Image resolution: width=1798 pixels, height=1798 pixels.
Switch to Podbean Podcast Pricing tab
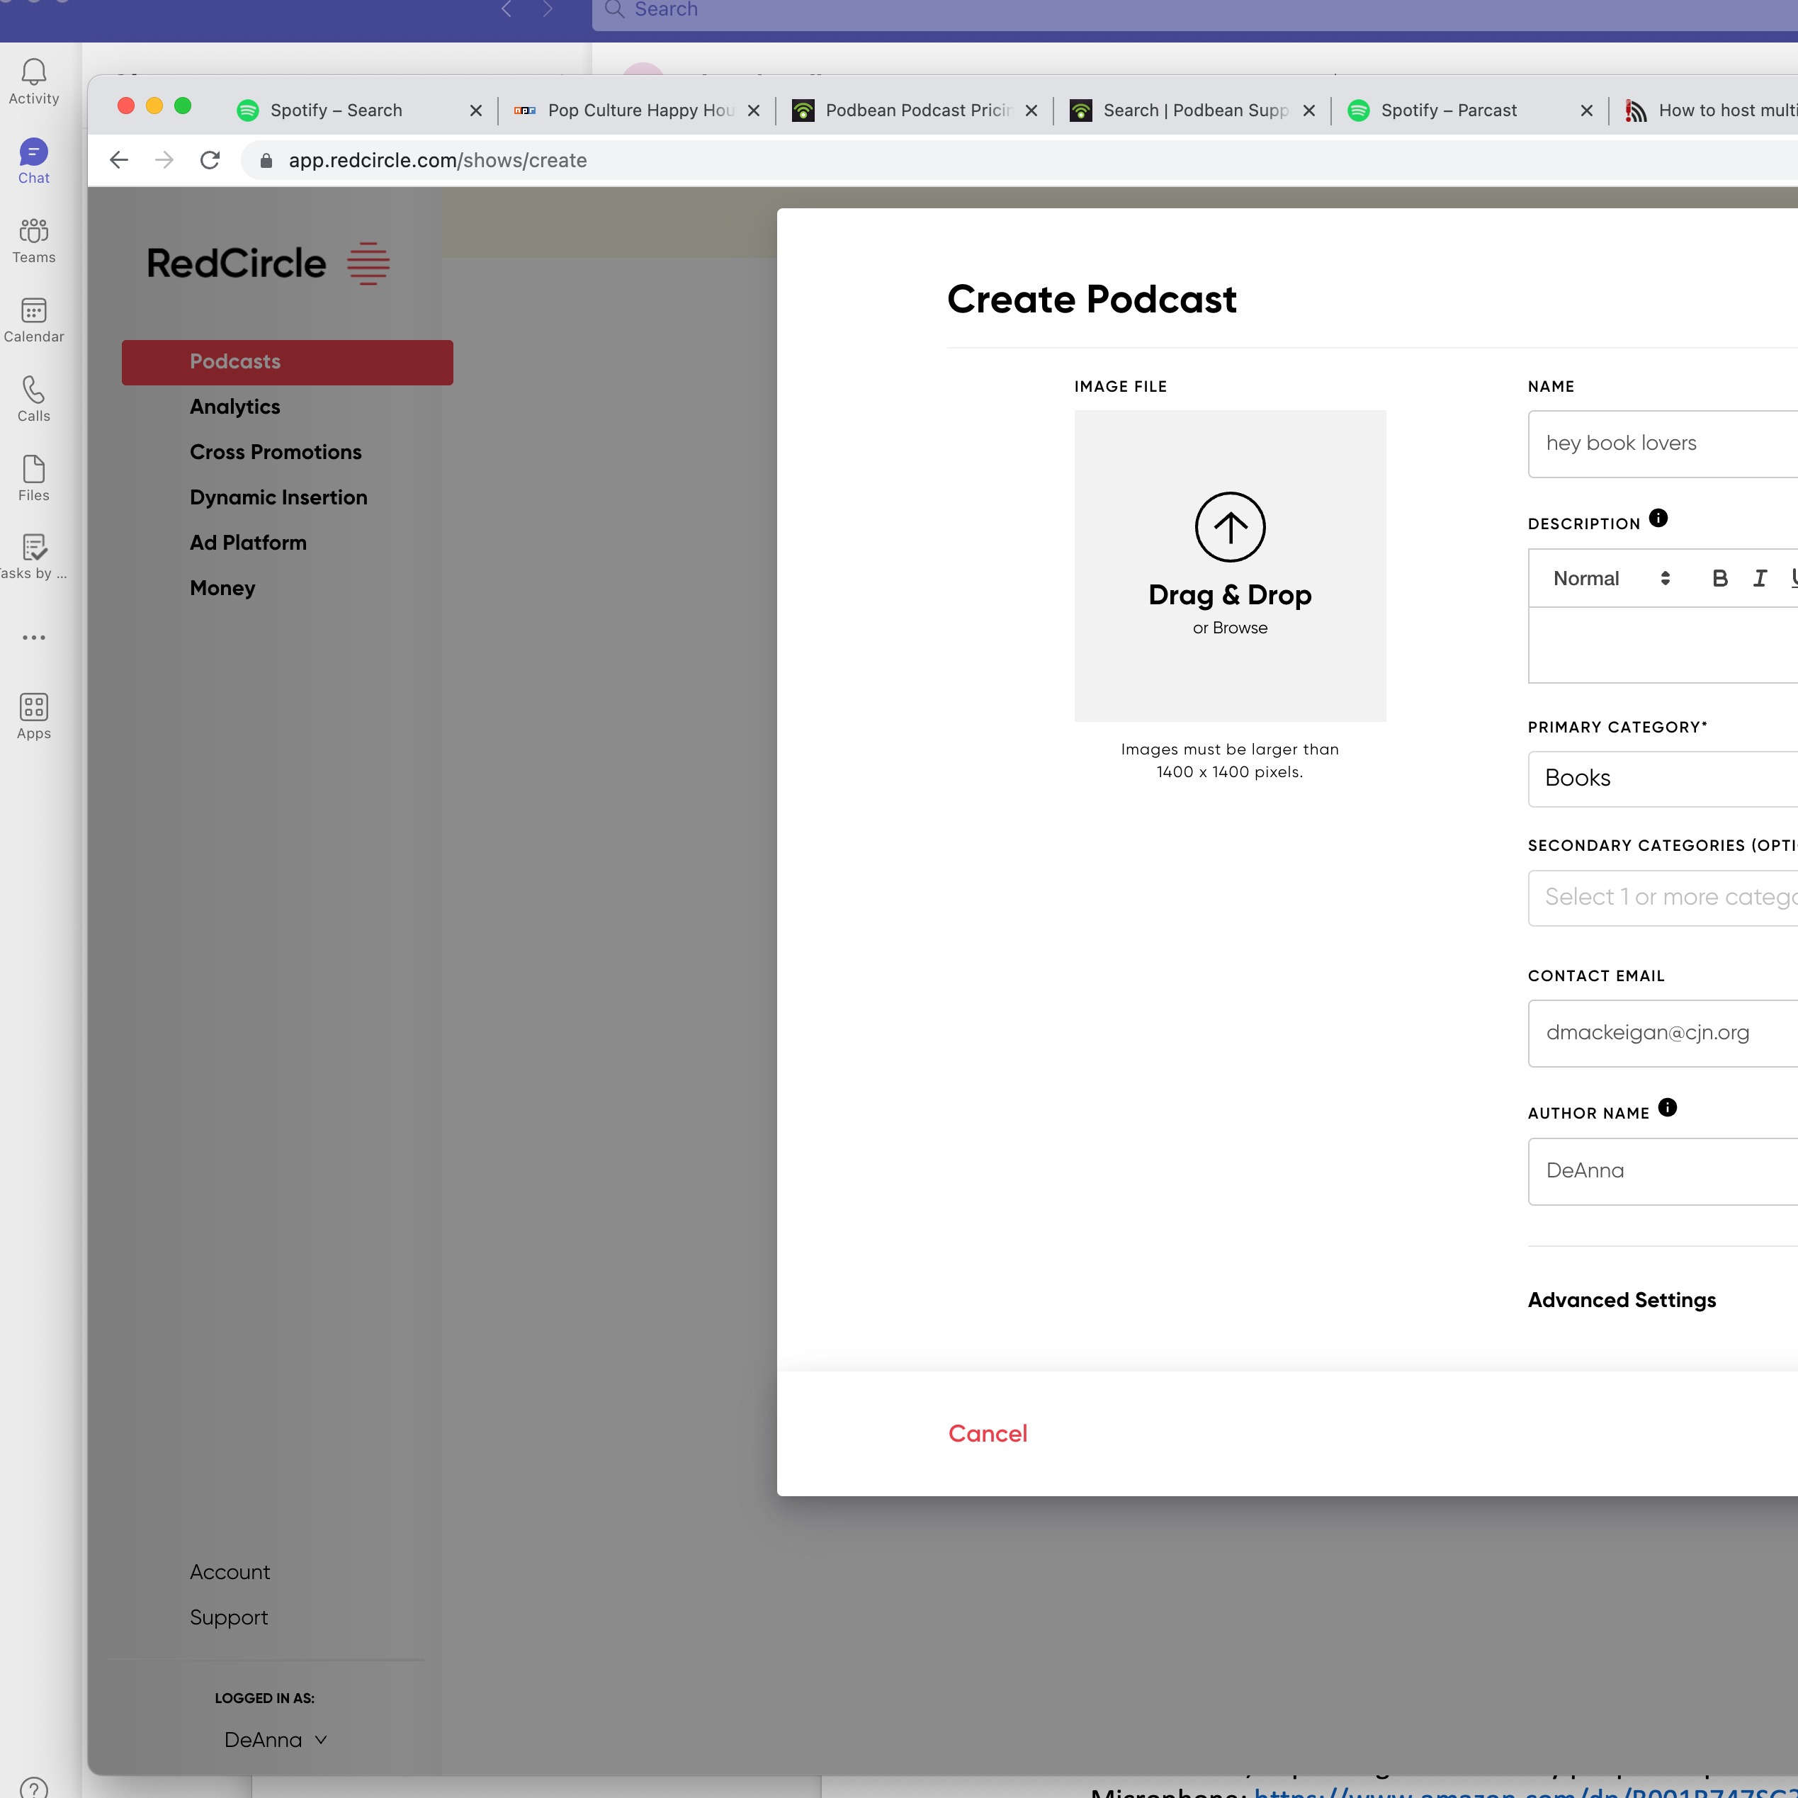pos(914,110)
